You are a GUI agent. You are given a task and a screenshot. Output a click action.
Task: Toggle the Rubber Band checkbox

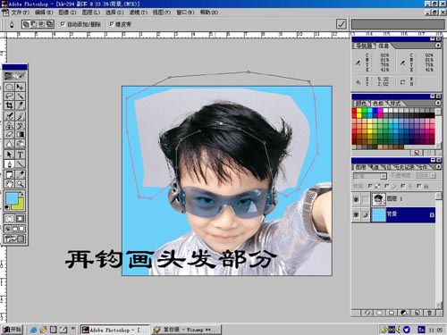(112, 24)
